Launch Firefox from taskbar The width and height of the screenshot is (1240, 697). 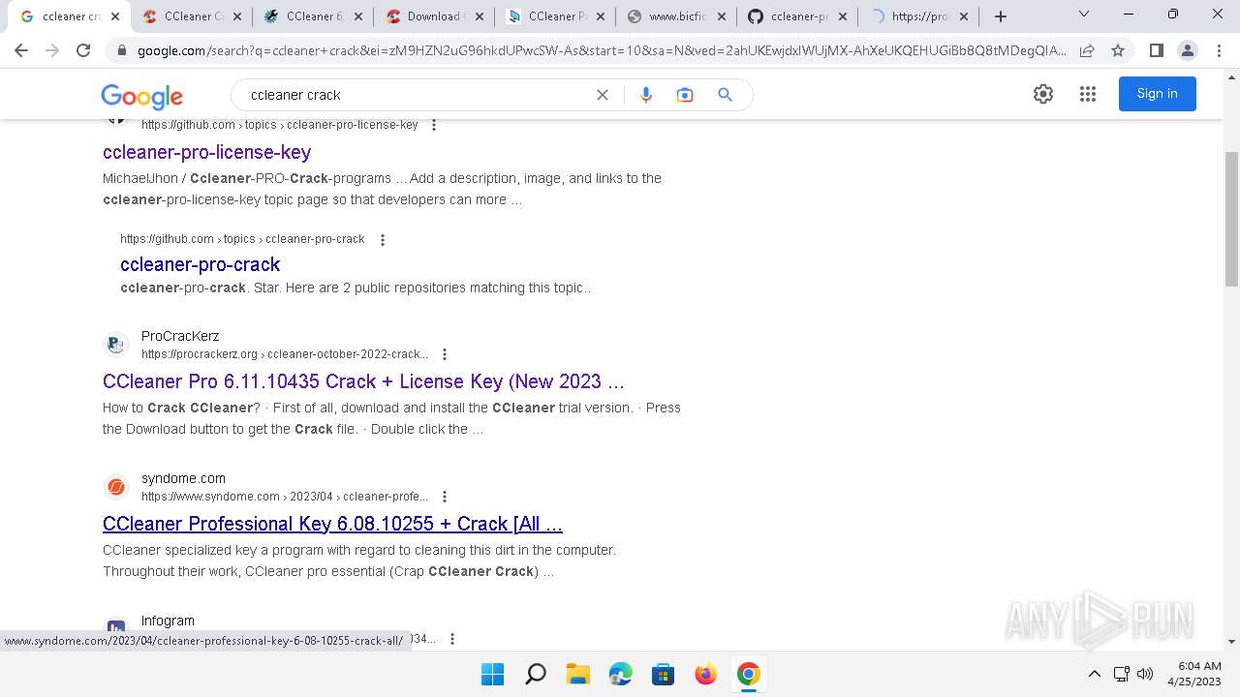706,674
